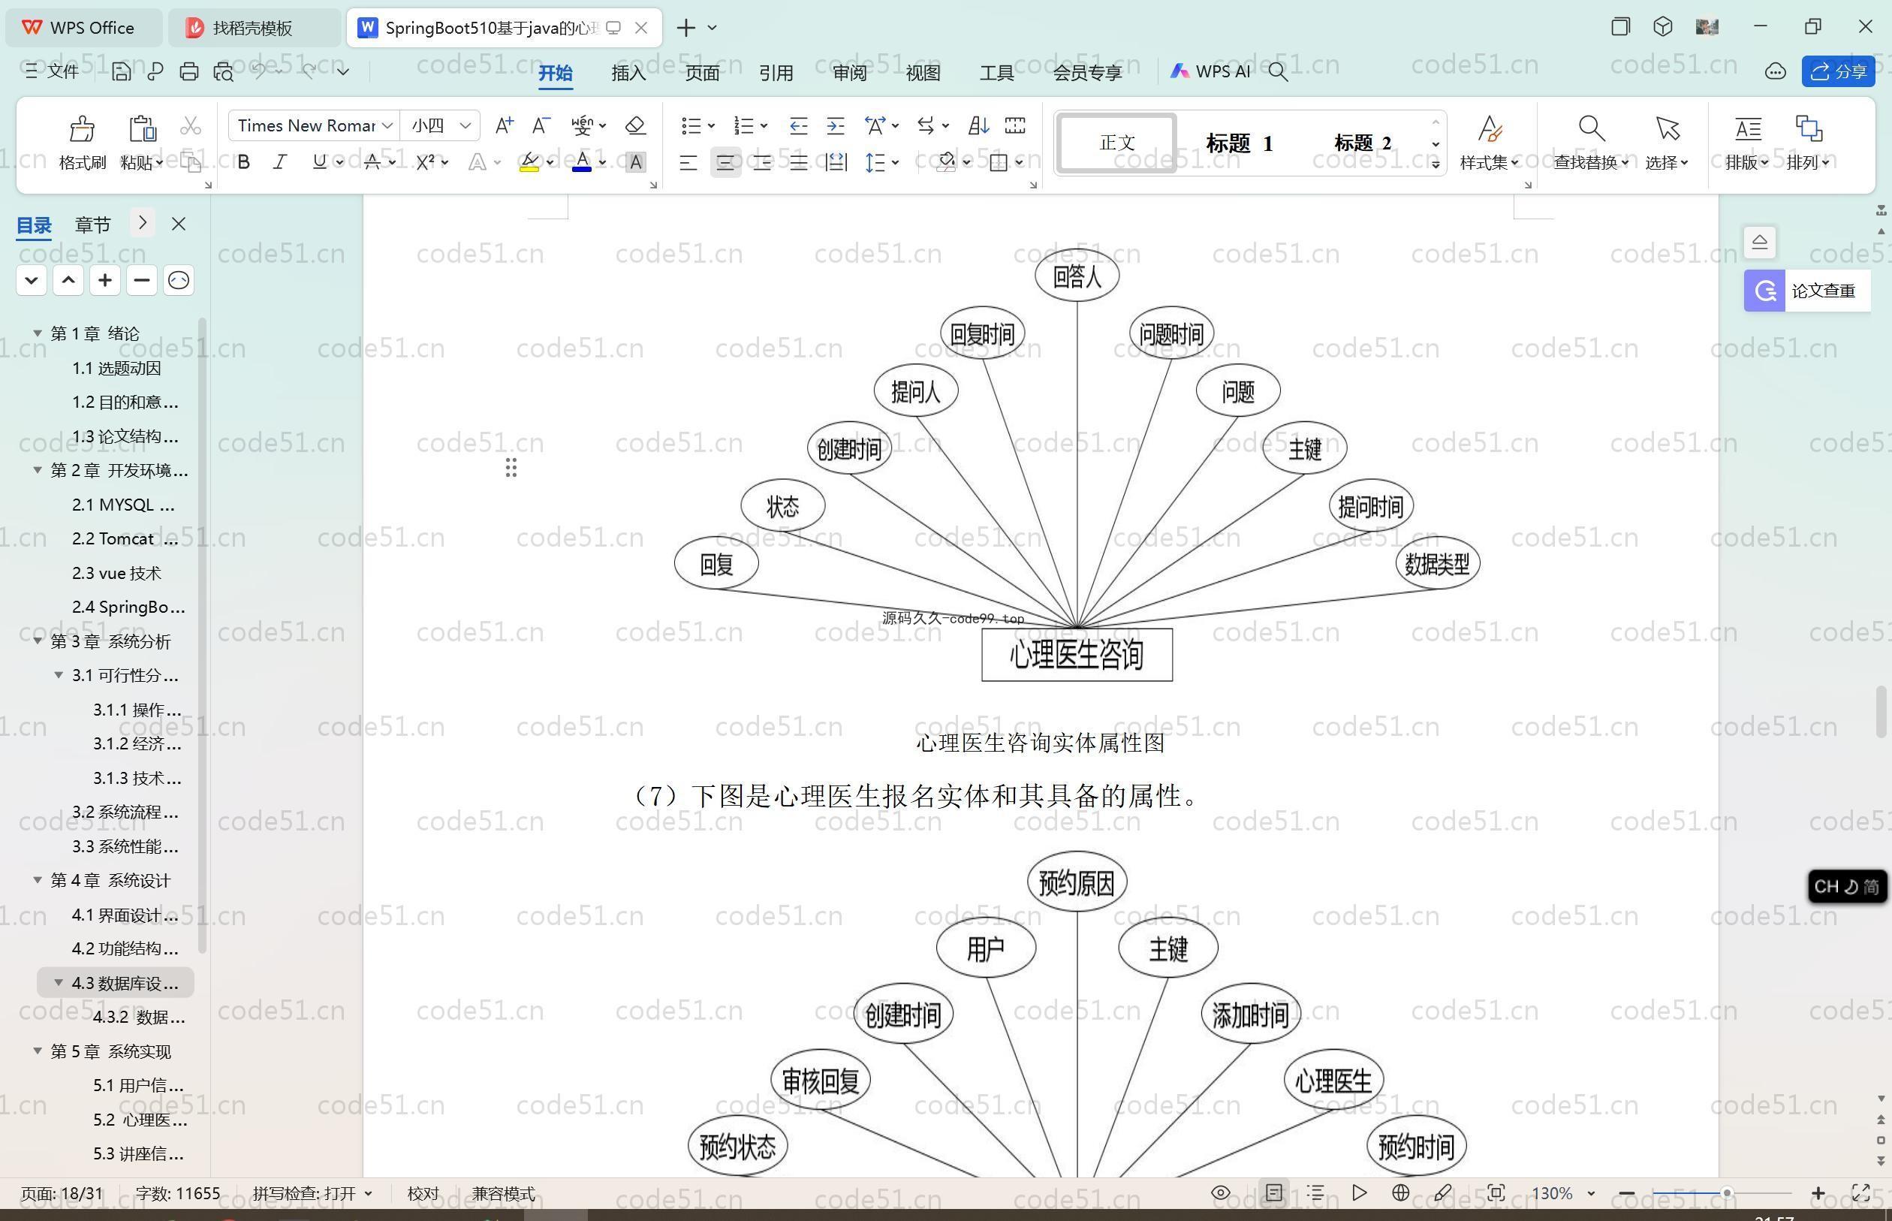
Task: Open Print Preview icon
Action: pyautogui.click(x=224, y=71)
